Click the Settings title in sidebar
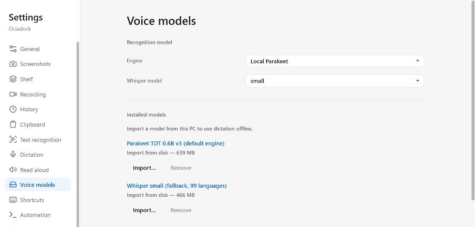 point(26,17)
